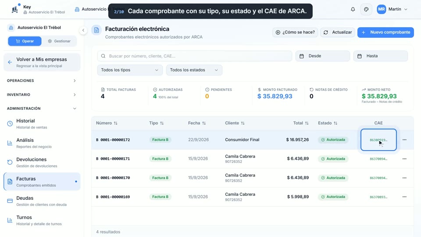Screen dimensions: 421x237
Task: Focus the search by número, cliente, CAE field
Action: point(195,56)
